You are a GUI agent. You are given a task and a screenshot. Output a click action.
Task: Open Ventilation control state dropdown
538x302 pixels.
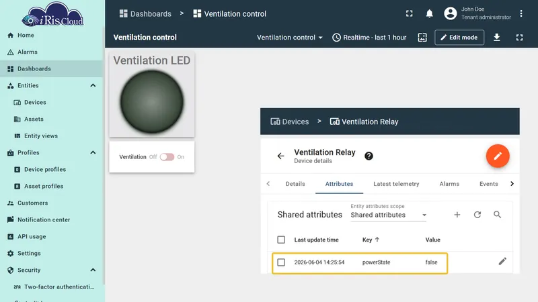[290, 38]
